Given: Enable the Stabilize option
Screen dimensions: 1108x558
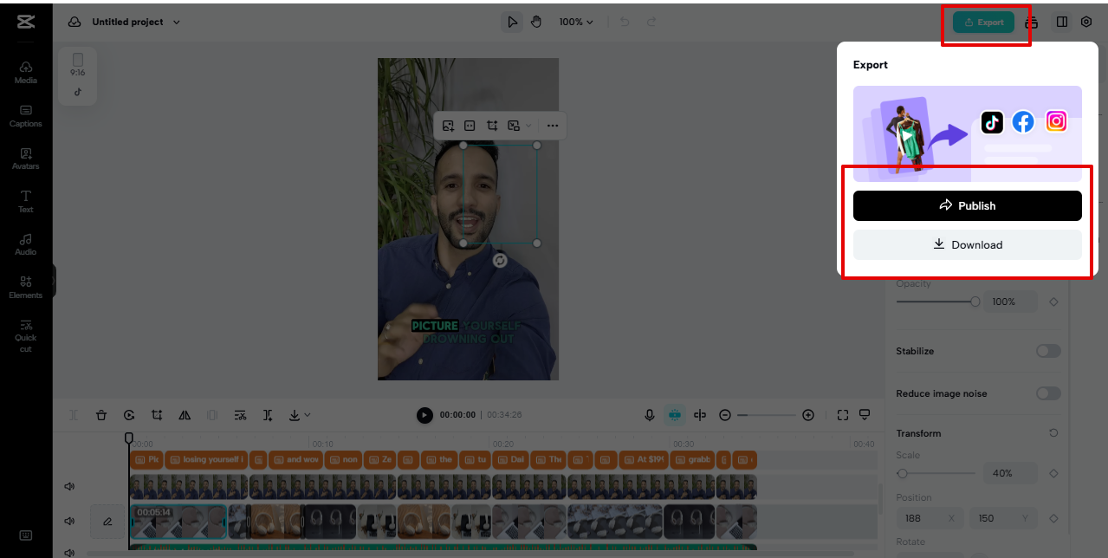Looking at the screenshot, I should coord(1047,351).
